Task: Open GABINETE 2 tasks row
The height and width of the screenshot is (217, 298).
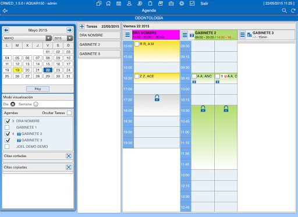Action: pyautogui.click(x=99, y=45)
